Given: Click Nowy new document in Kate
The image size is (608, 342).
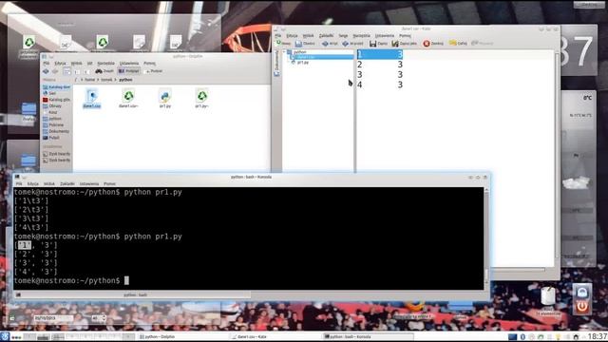Looking at the screenshot, I should 283,44.
